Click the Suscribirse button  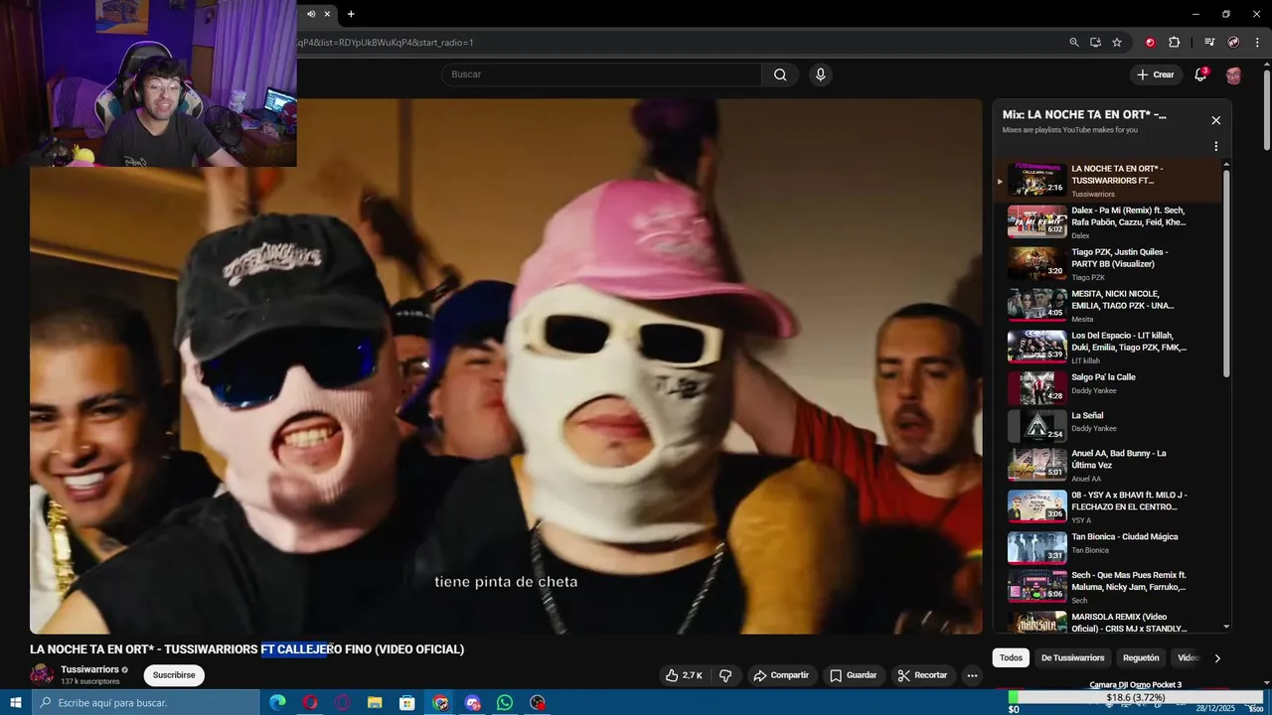(174, 675)
